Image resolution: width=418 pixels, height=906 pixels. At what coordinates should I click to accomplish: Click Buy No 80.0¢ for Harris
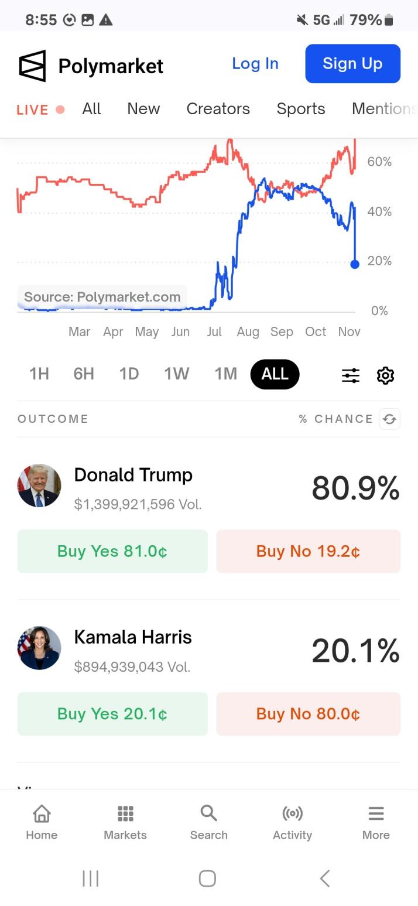coord(308,714)
